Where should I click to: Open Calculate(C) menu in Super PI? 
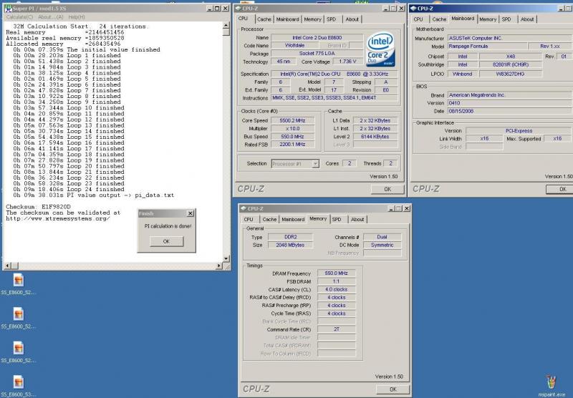click(19, 16)
